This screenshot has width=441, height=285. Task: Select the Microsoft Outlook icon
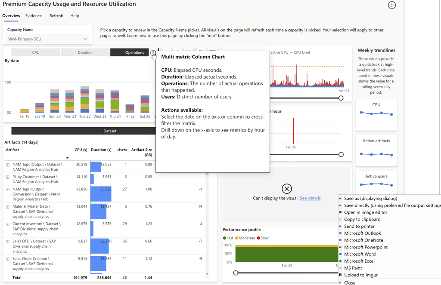[x=340, y=233]
